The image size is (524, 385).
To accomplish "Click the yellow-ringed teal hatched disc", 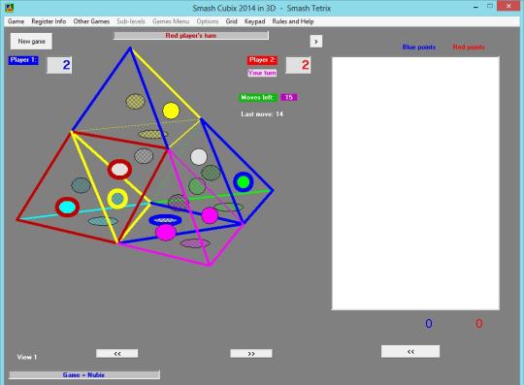I will pyautogui.click(x=117, y=199).
